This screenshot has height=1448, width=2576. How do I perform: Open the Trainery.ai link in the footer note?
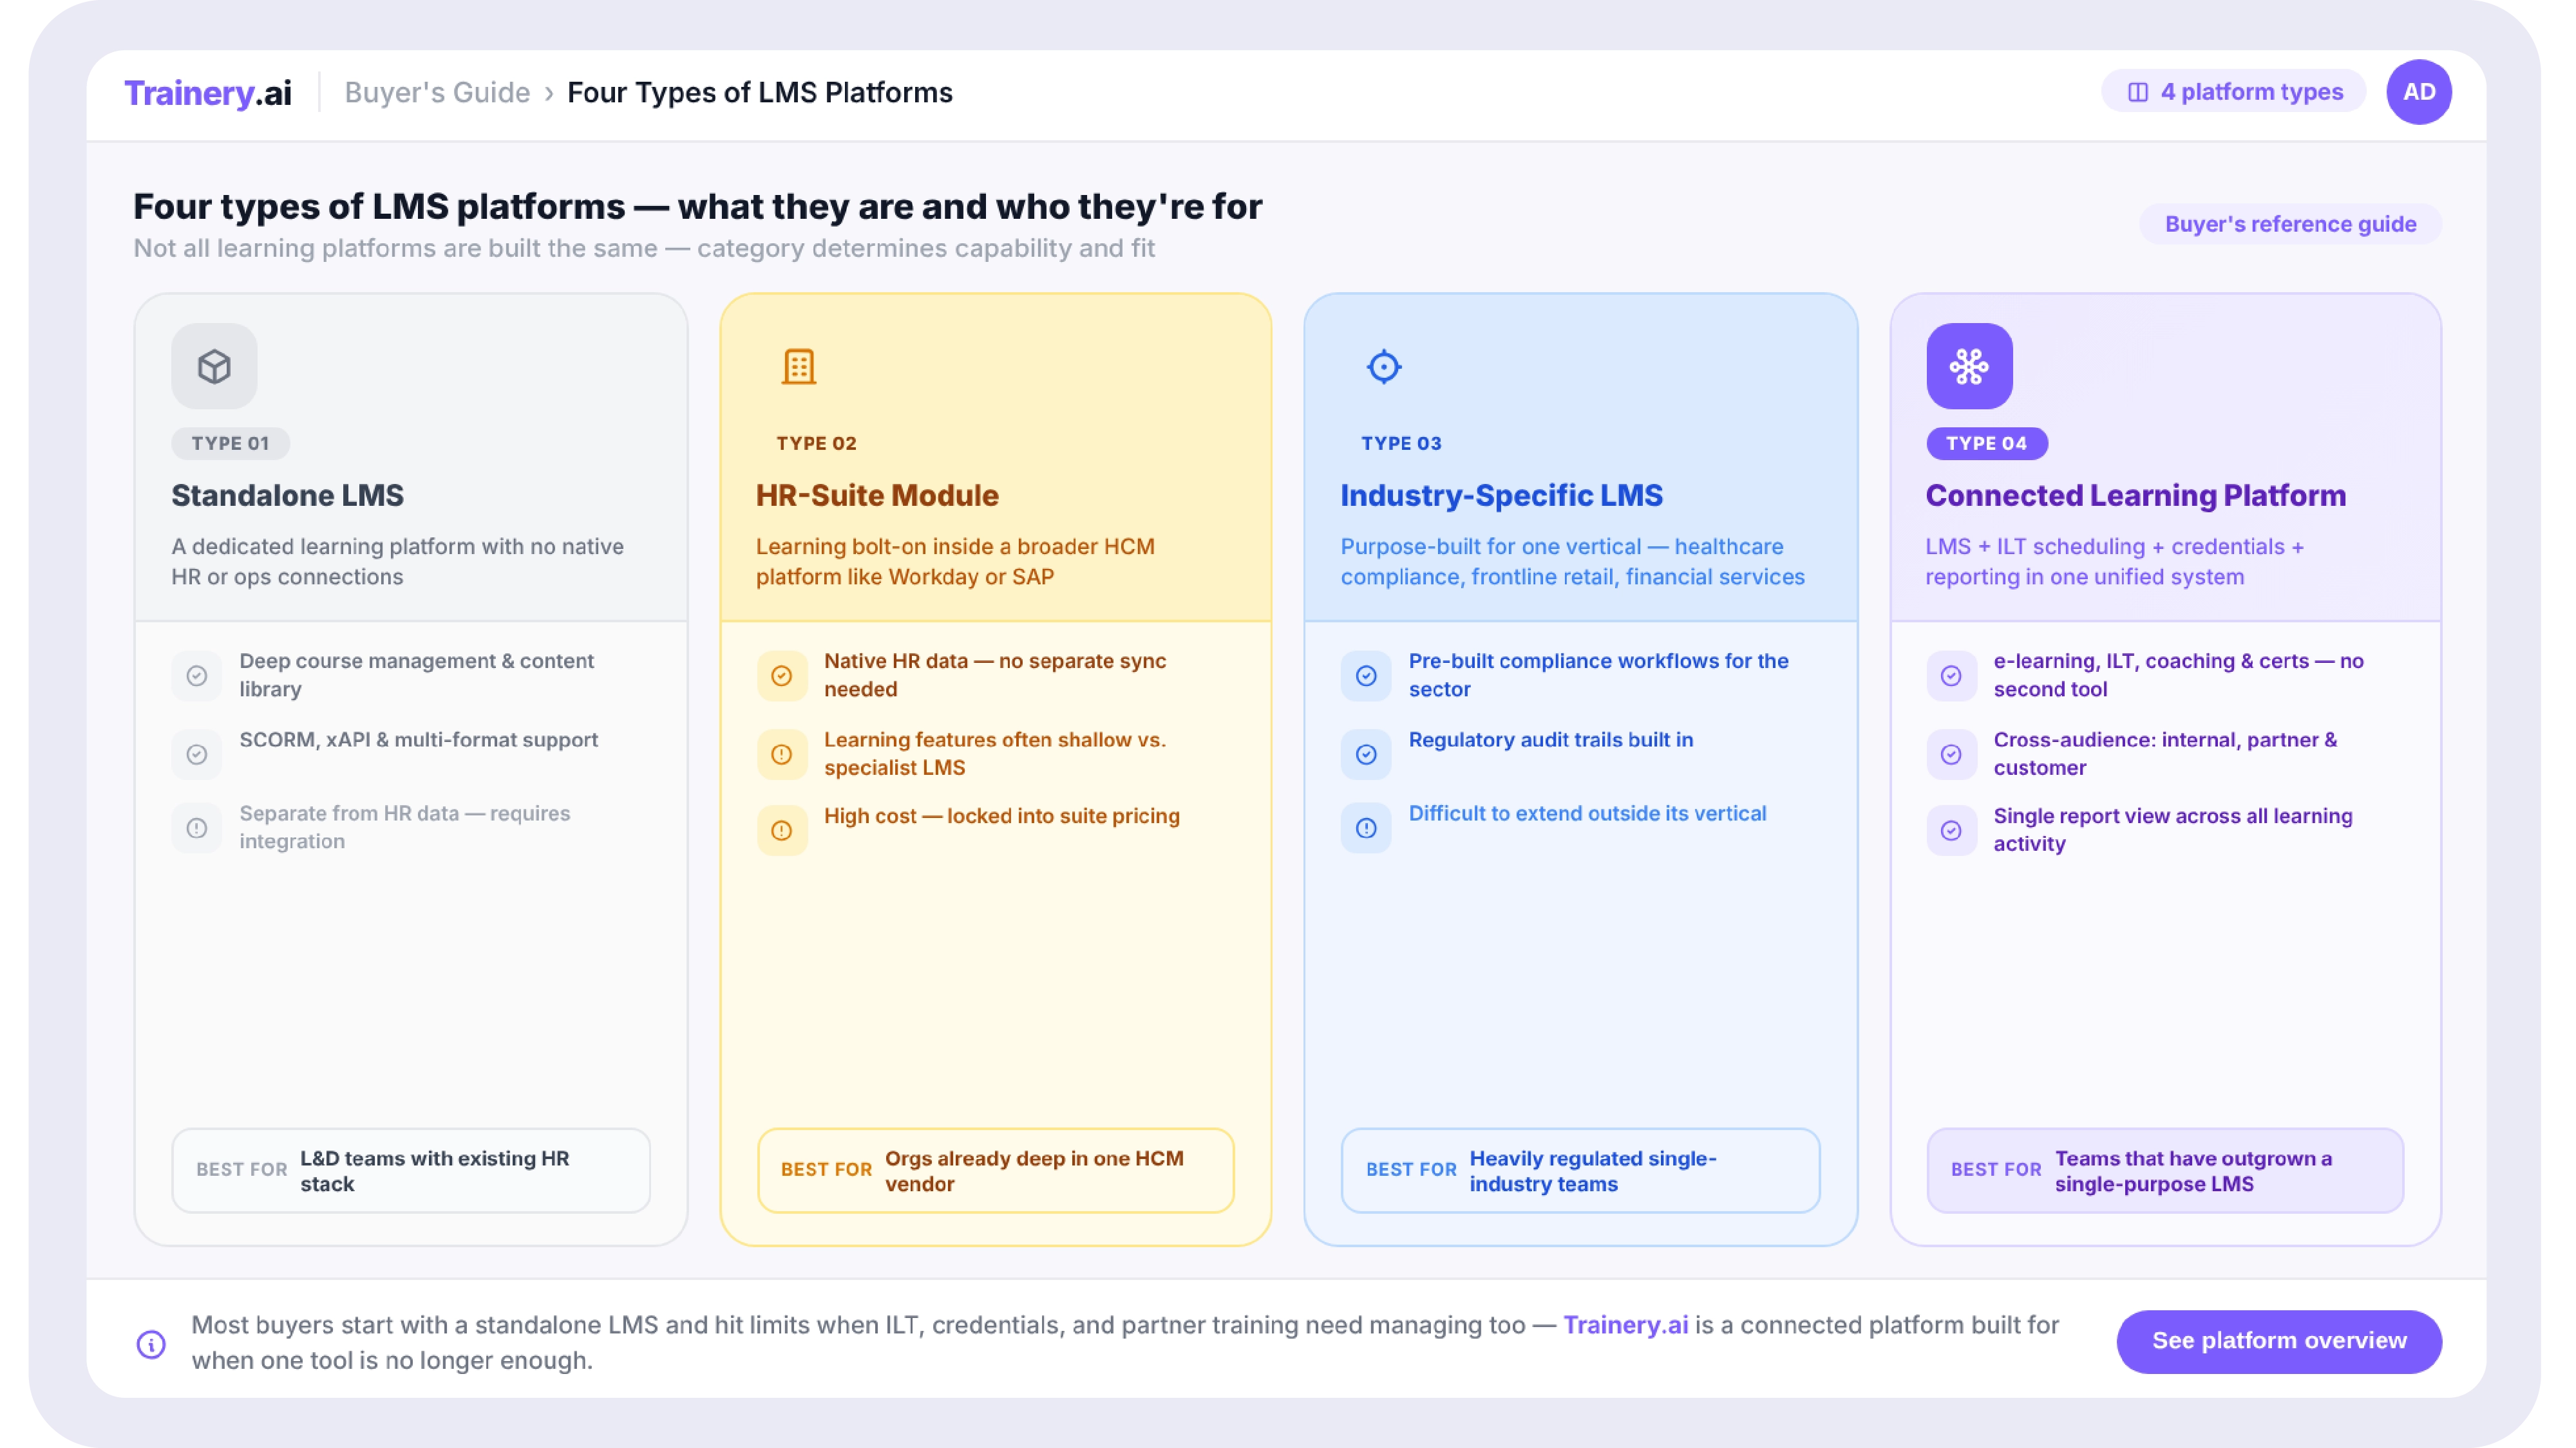pos(1625,1325)
